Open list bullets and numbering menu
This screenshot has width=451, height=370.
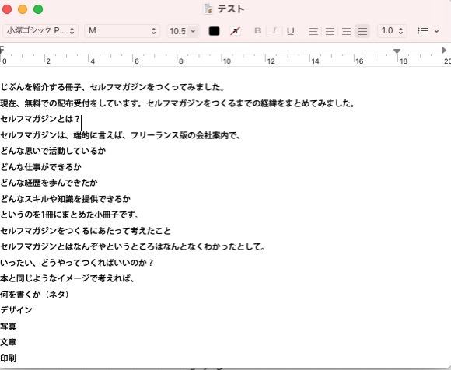tap(428, 31)
